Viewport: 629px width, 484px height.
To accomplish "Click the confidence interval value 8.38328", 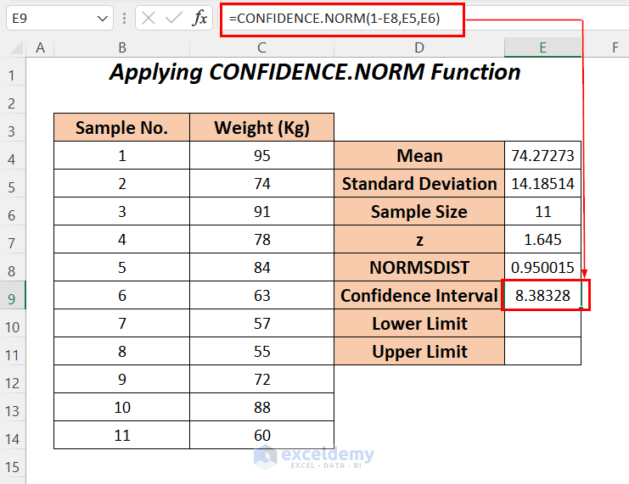I will (x=542, y=295).
